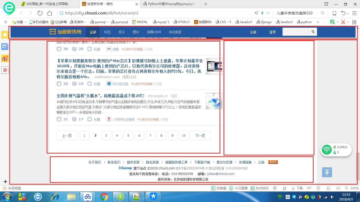
Task: Click the search magnifier on 抽屉新热榜 navbar
Action: tap(313, 32)
